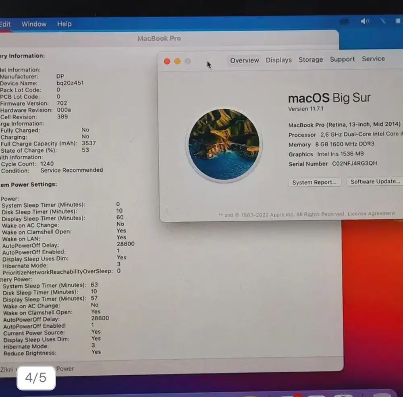Click the slash-shaped menu bar status icon

383,21
